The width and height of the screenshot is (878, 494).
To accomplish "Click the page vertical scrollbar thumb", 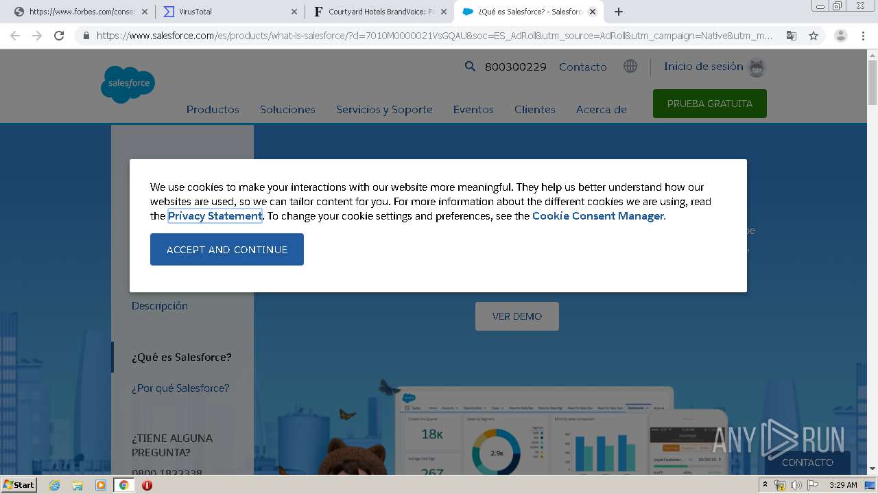I will pos(872,82).
